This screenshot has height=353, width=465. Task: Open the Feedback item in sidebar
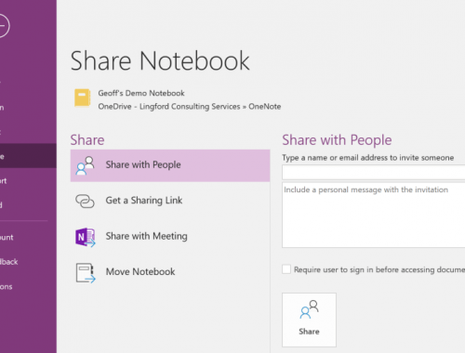click(x=9, y=262)
